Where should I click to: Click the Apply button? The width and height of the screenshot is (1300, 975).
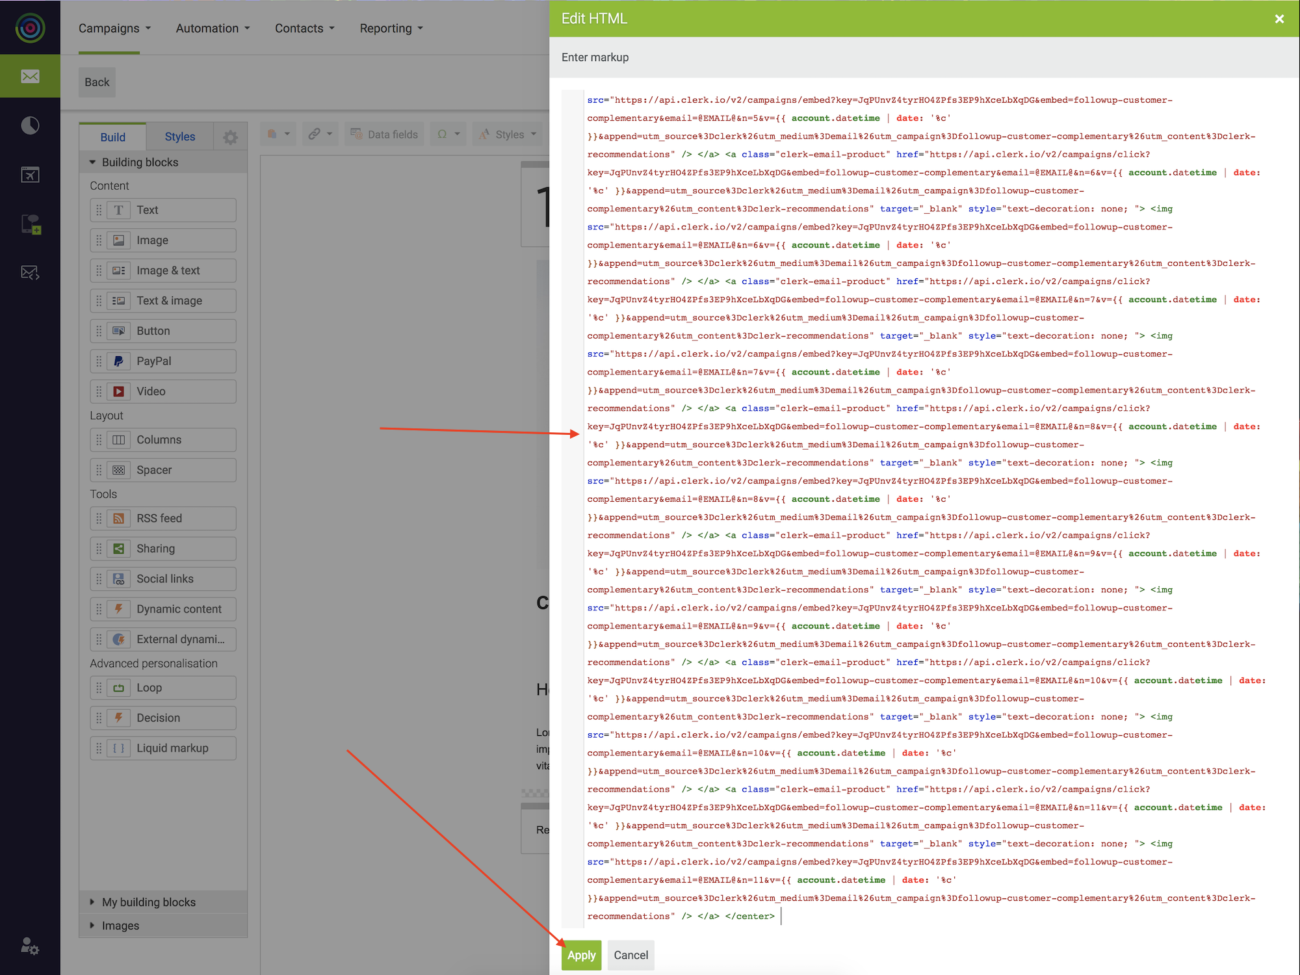(x=581, y=955)
